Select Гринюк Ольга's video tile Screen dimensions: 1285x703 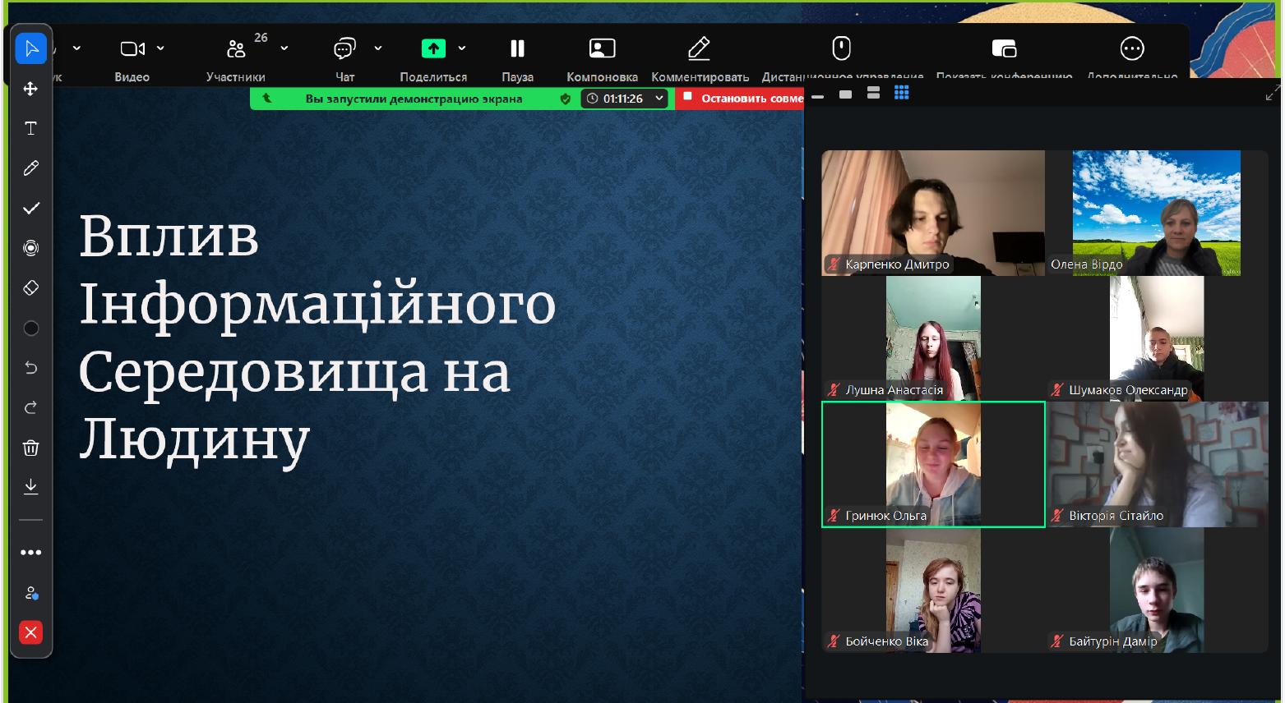click(933, 464)
